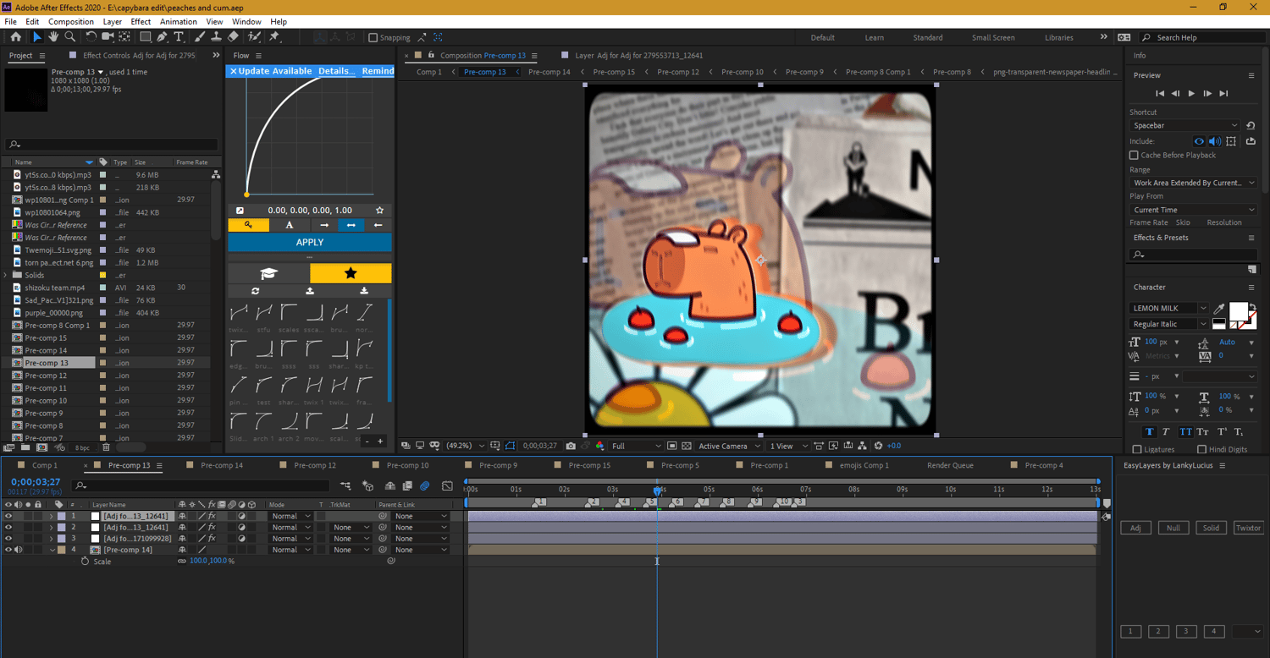The height and width of the screenshot is (658, 1270).
Task: Click the graduation cap presets button in Flow
Action: tap(268, 273)
